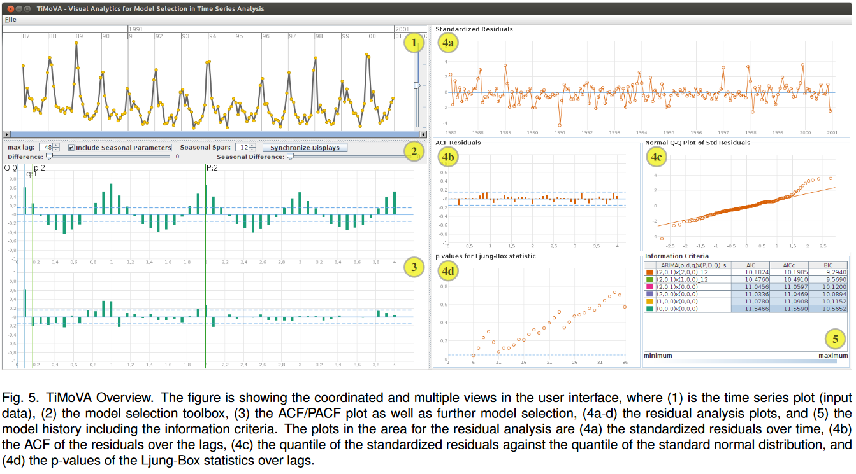856x474 pixels.
Task: Select model row (1,0,0)x(0,0,0)
Action: click(x=746, y=301)
